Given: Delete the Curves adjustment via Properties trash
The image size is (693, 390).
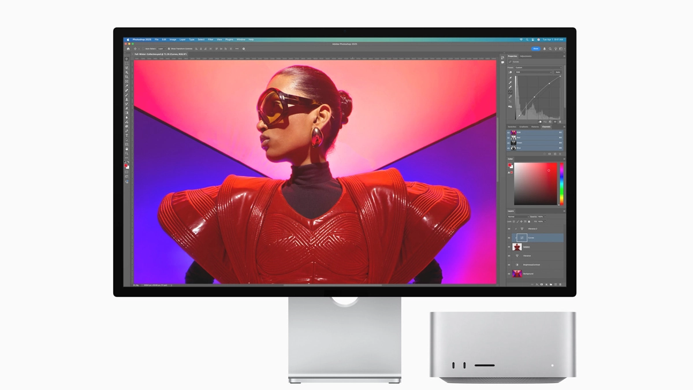Looking at the screenshot, I should (560, 122).
